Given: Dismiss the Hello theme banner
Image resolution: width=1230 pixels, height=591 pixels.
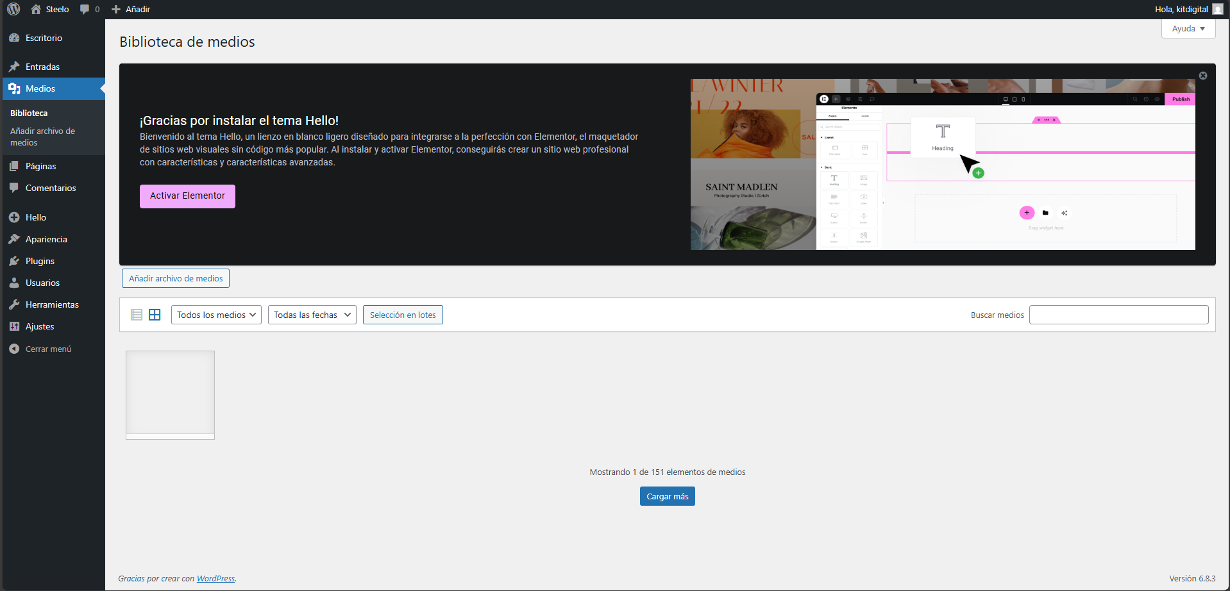Looking at the screenshot, I should point(1202,76).
